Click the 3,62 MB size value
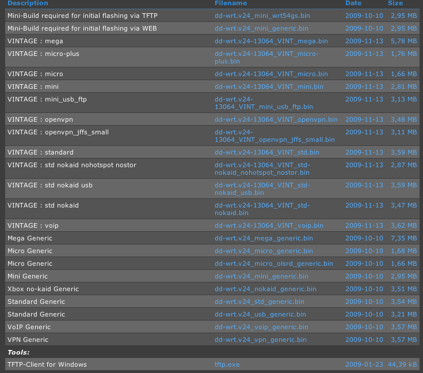The width and height of the screenshot is (423, 373). [404, 225]
